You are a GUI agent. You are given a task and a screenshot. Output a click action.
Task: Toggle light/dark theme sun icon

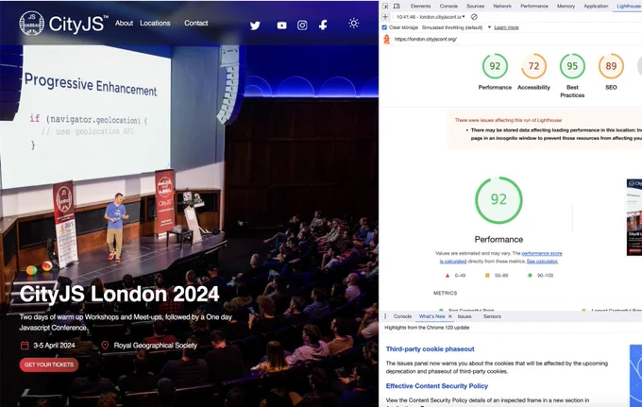click(x=354, y=23)
